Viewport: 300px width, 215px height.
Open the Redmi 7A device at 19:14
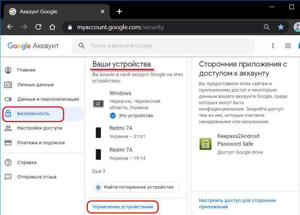click(136, 154)
